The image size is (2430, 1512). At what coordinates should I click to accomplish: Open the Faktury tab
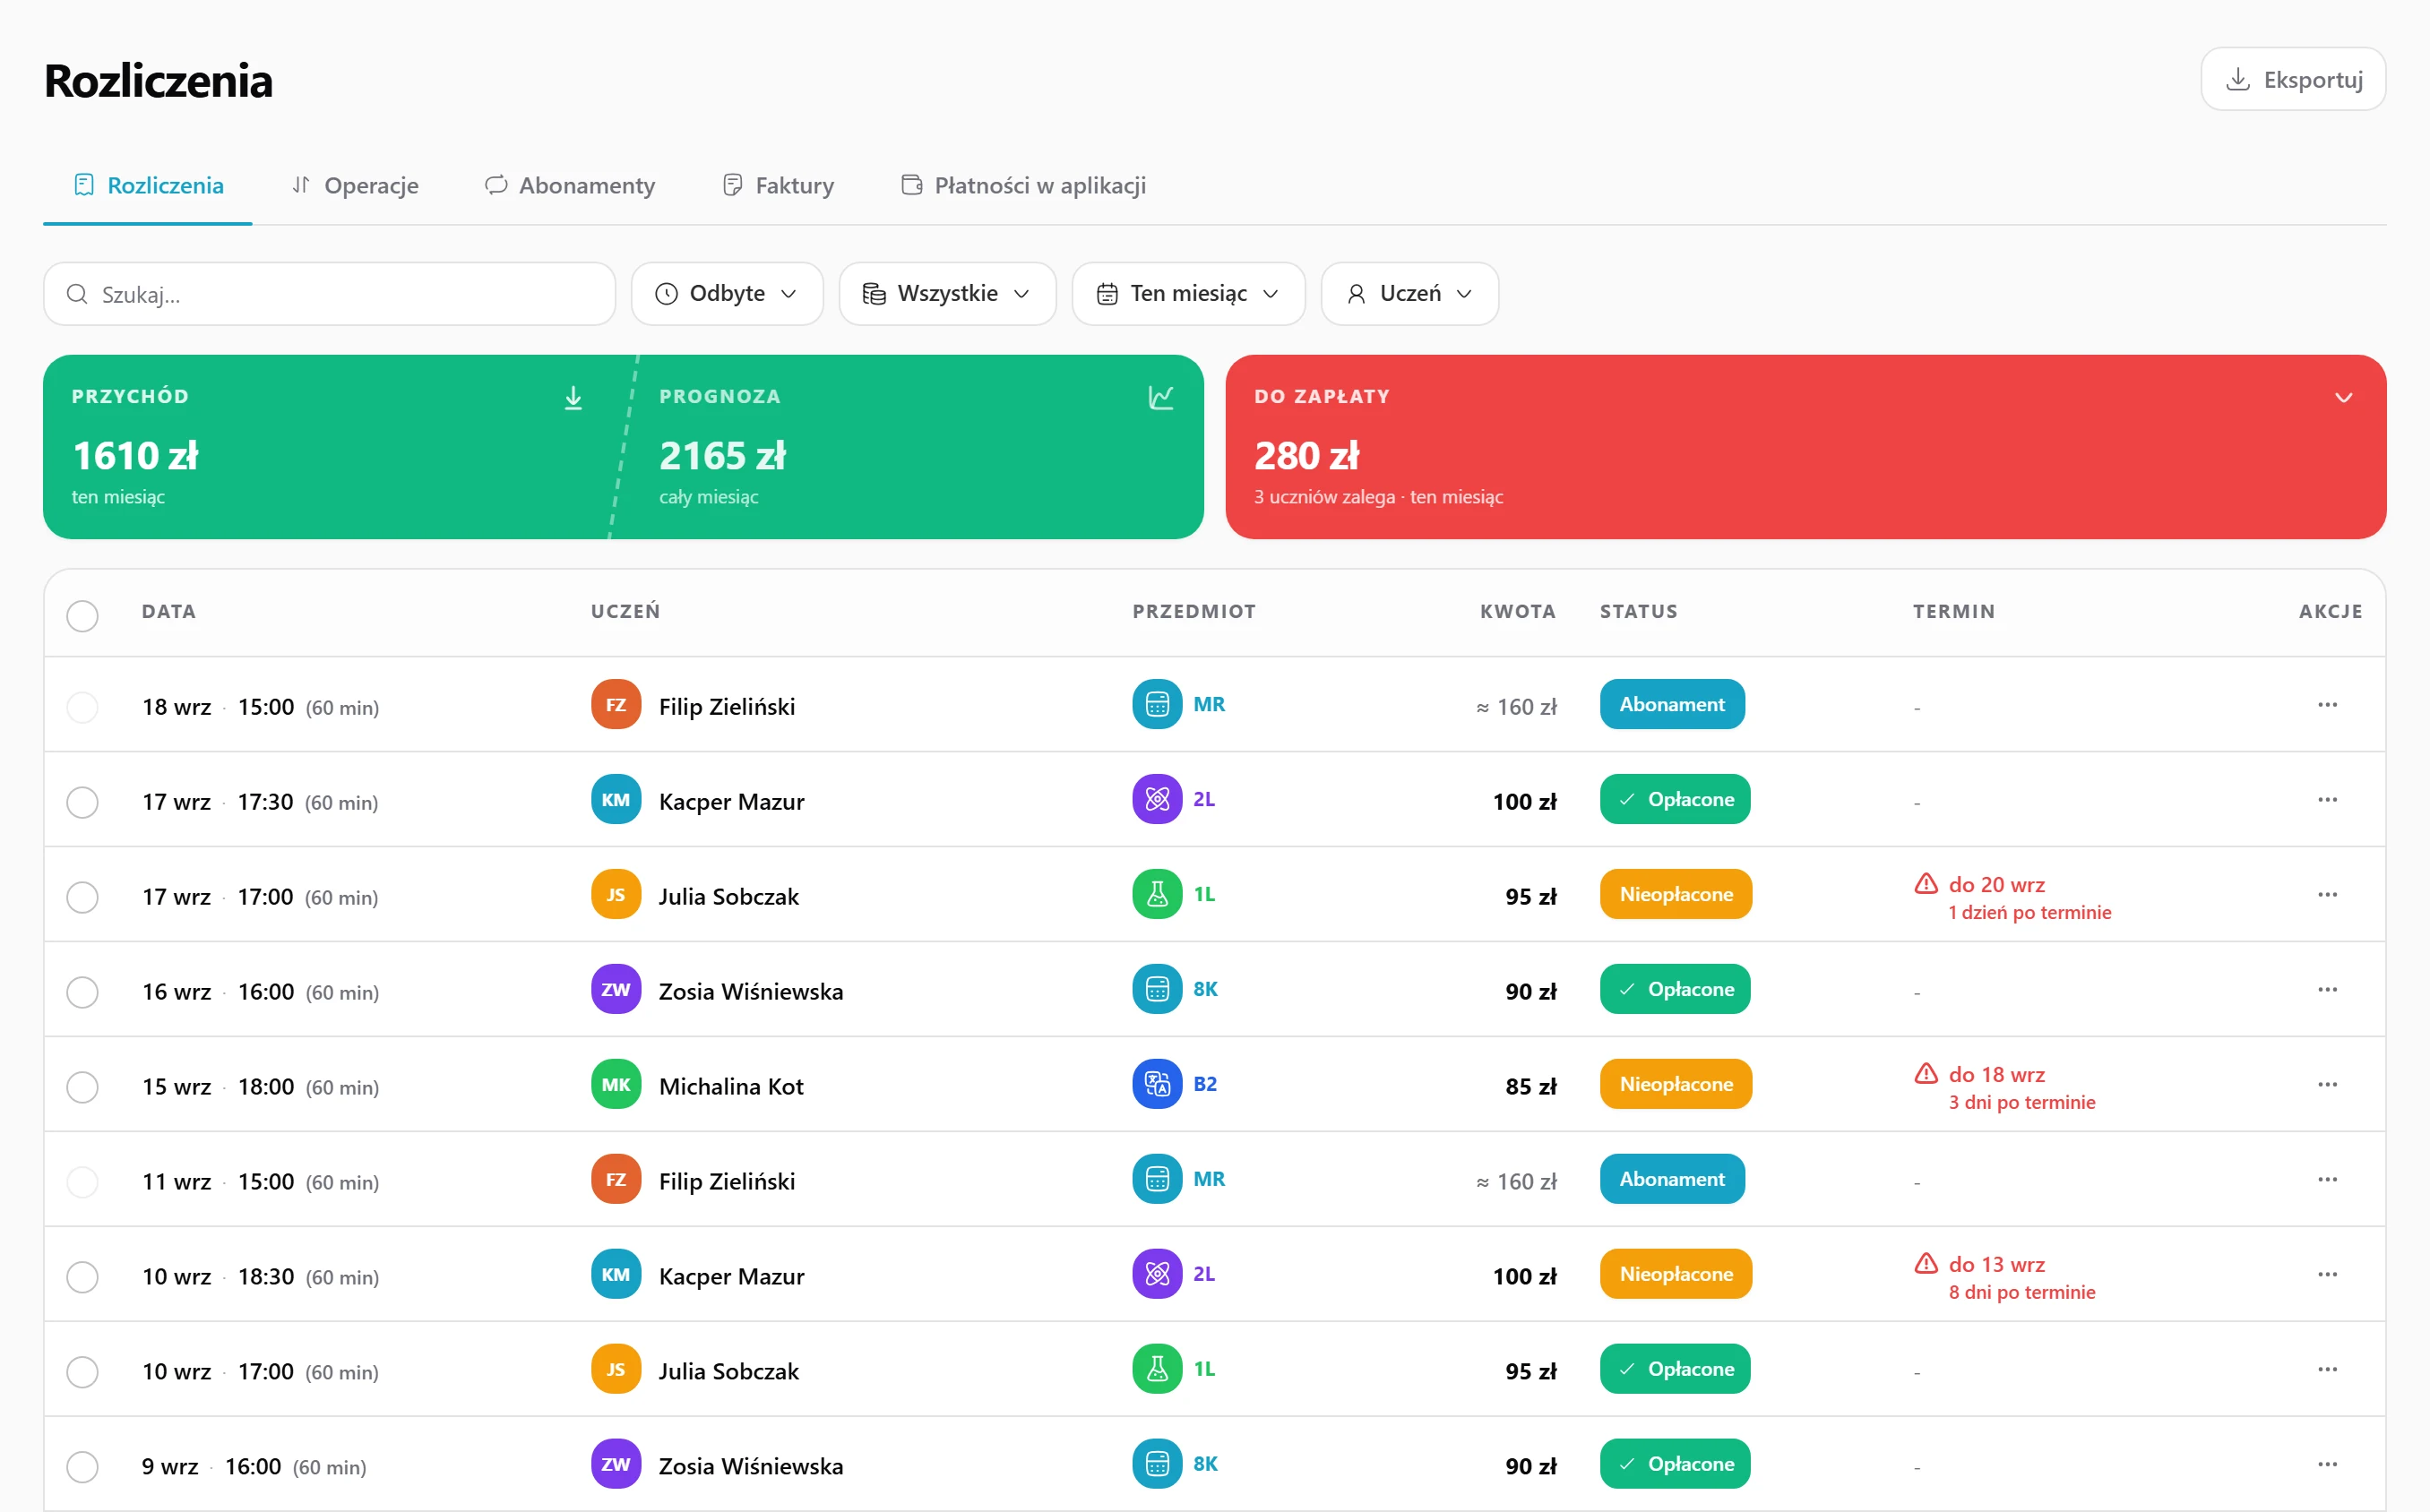[x=778, y=185]
